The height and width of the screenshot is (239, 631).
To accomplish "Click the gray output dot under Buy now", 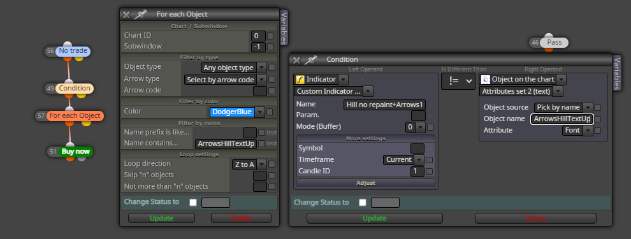I will [x=82, y=158].
